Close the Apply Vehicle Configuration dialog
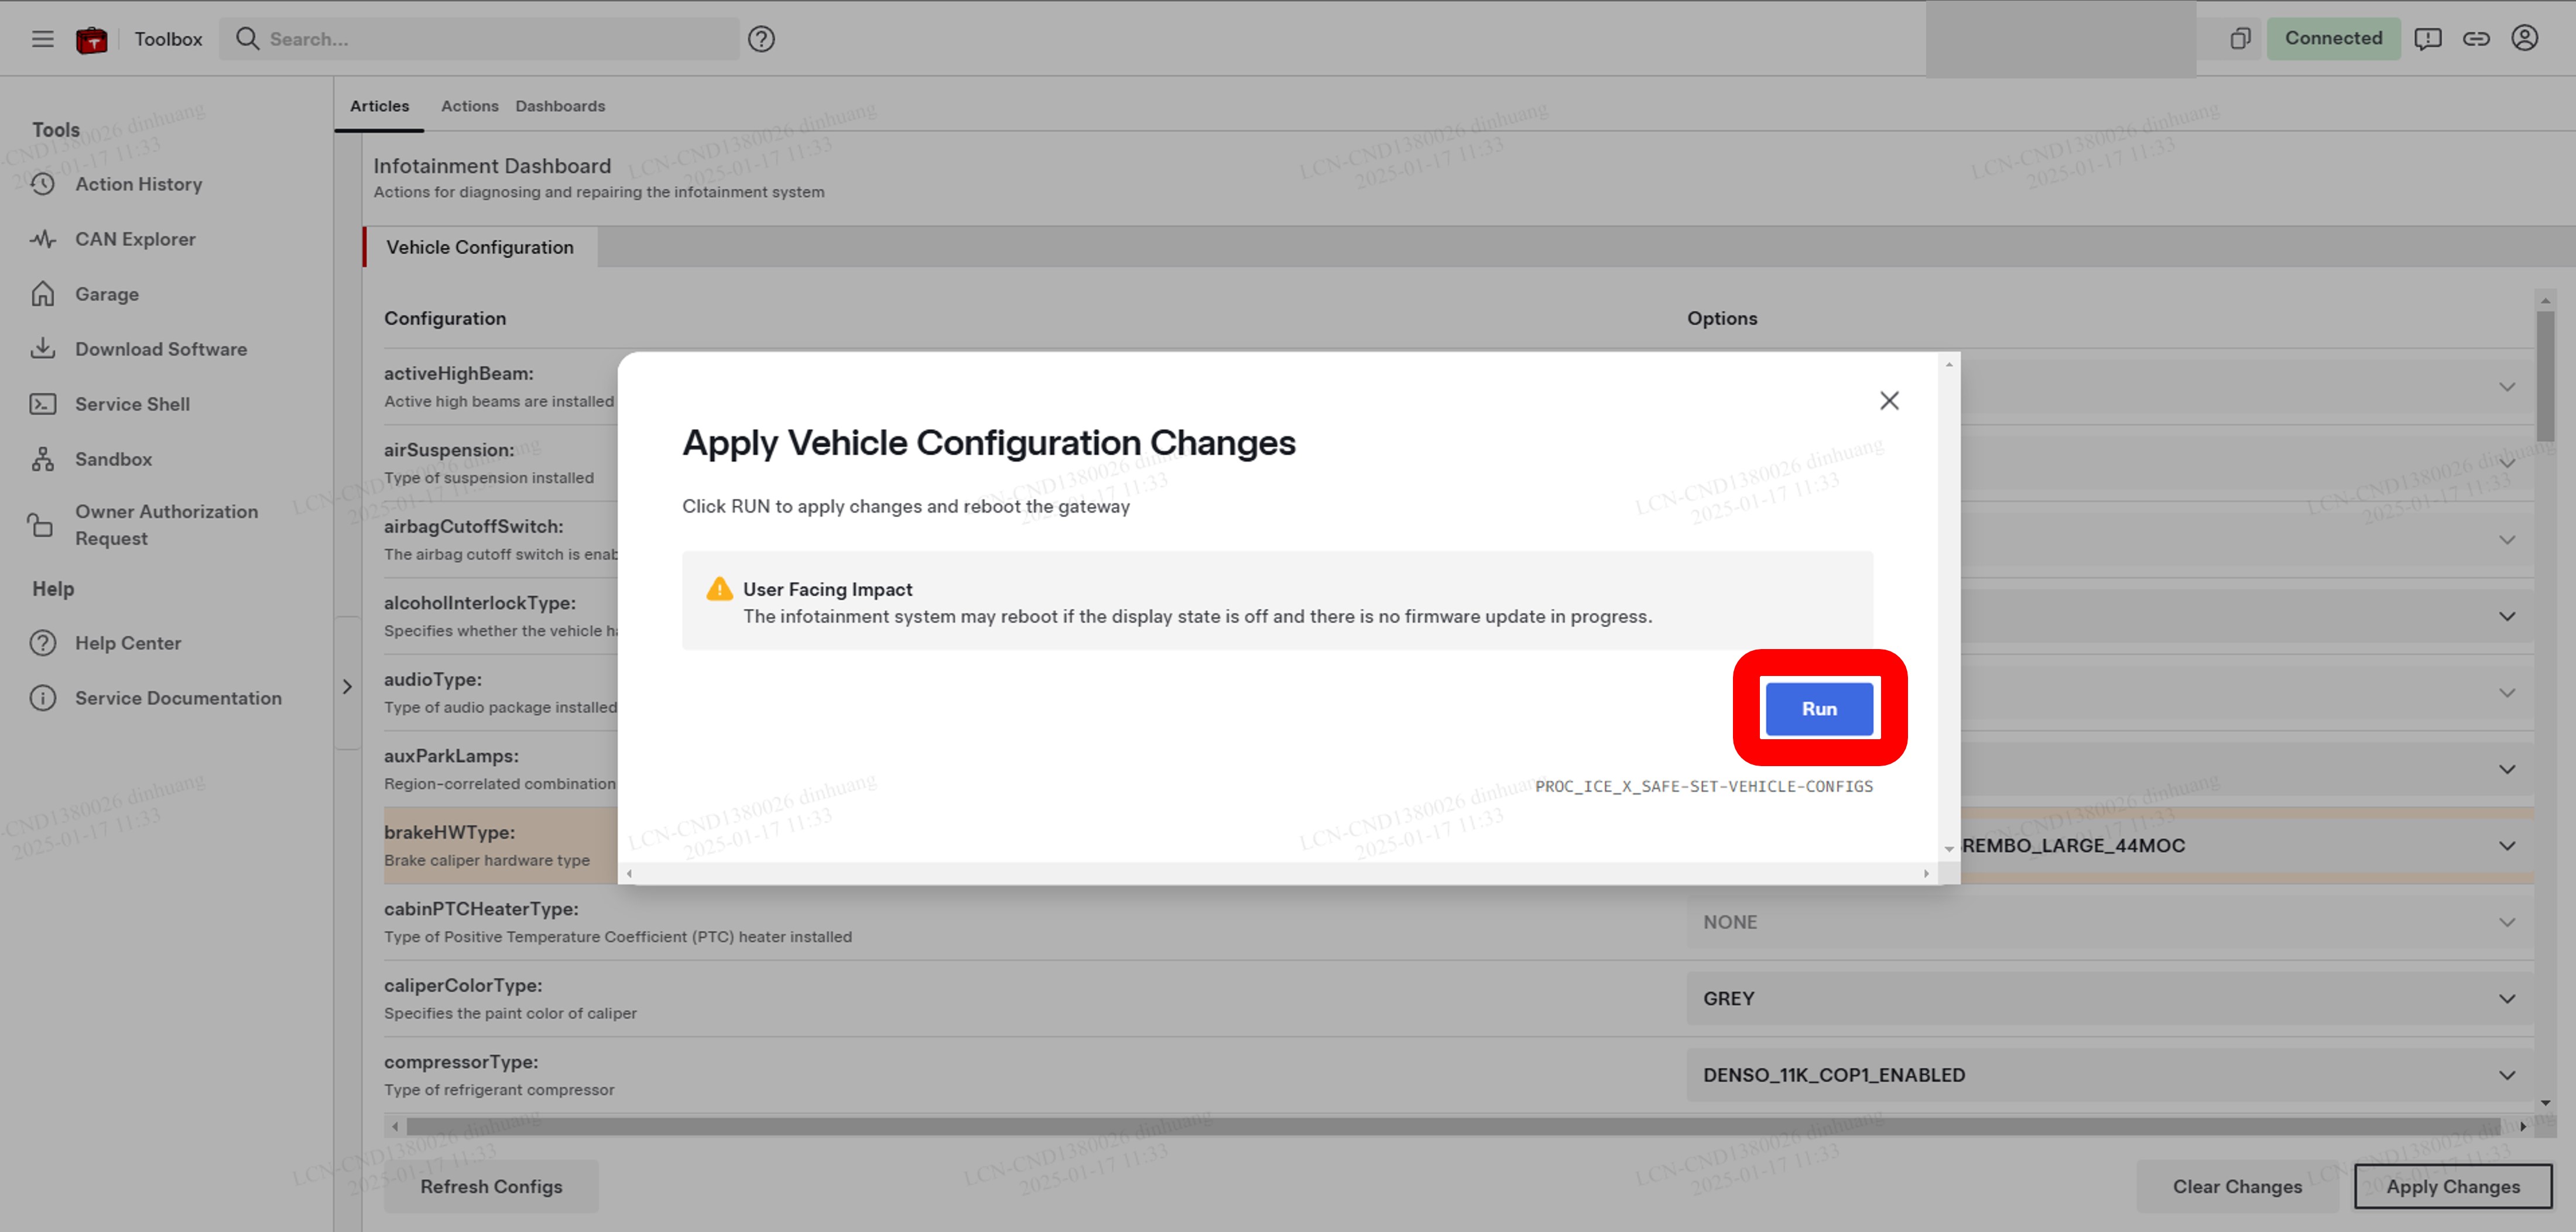The height and width of the screenshot is (1232, 2576). click(x=1888, y=401)
